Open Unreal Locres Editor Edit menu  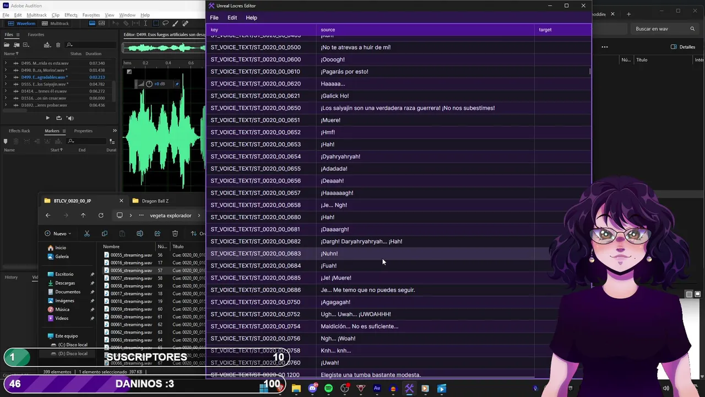pyautogui.click(x=232, y=18)
